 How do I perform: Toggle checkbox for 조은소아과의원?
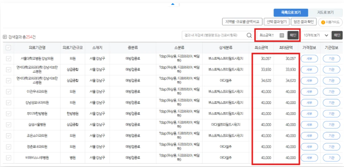[8, 136]
